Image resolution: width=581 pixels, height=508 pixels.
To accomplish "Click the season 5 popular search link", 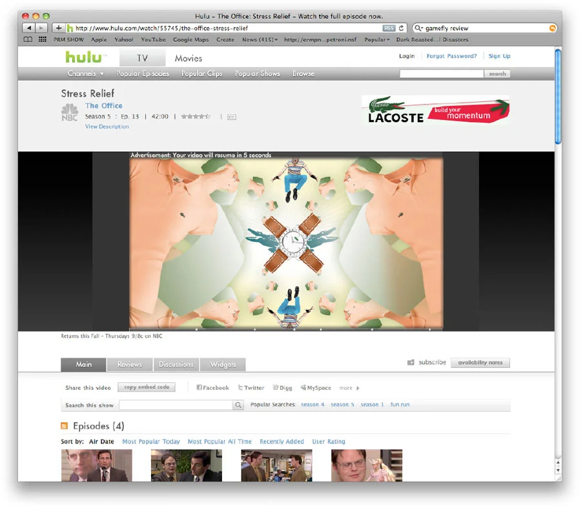I will pyautogui.click(x=342, y=404).
